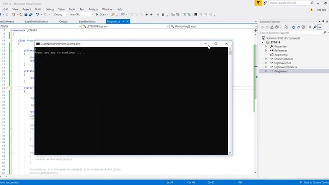Click the Properties wrench icon in Solution Explorer toolbar
The image size is (329, 185).
point(315,27)
